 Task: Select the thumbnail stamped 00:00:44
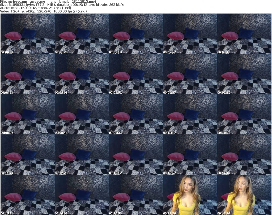click(28, 34)
